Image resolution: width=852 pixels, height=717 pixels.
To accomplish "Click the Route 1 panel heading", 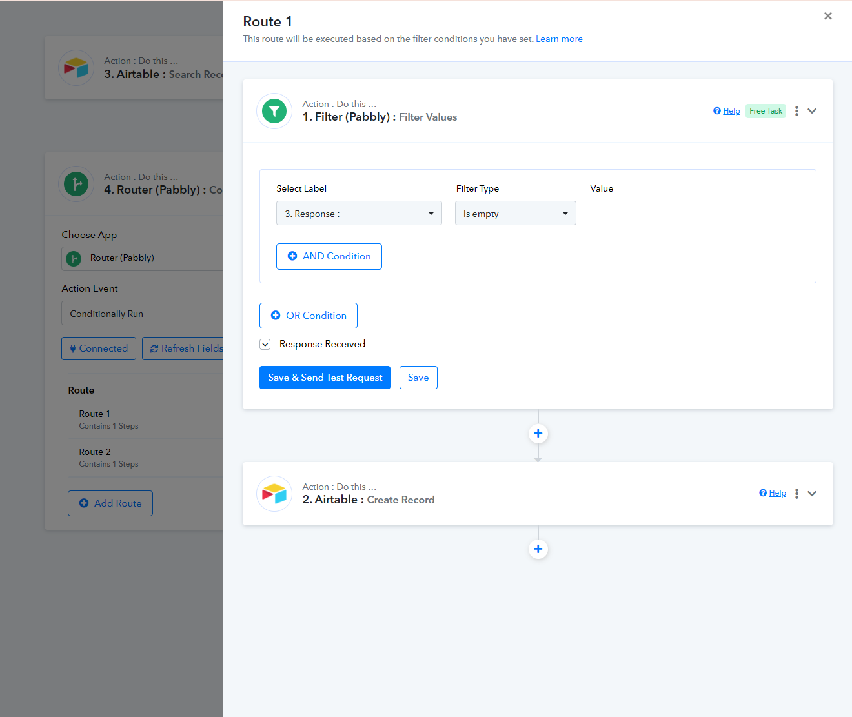I will [x=268, y=22].
